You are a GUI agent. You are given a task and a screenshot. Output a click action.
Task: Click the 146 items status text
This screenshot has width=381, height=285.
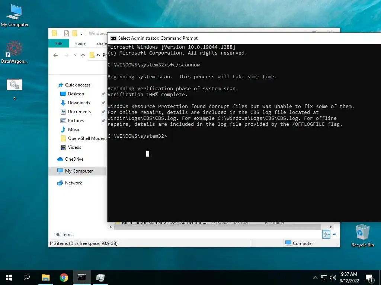point(63,235)
